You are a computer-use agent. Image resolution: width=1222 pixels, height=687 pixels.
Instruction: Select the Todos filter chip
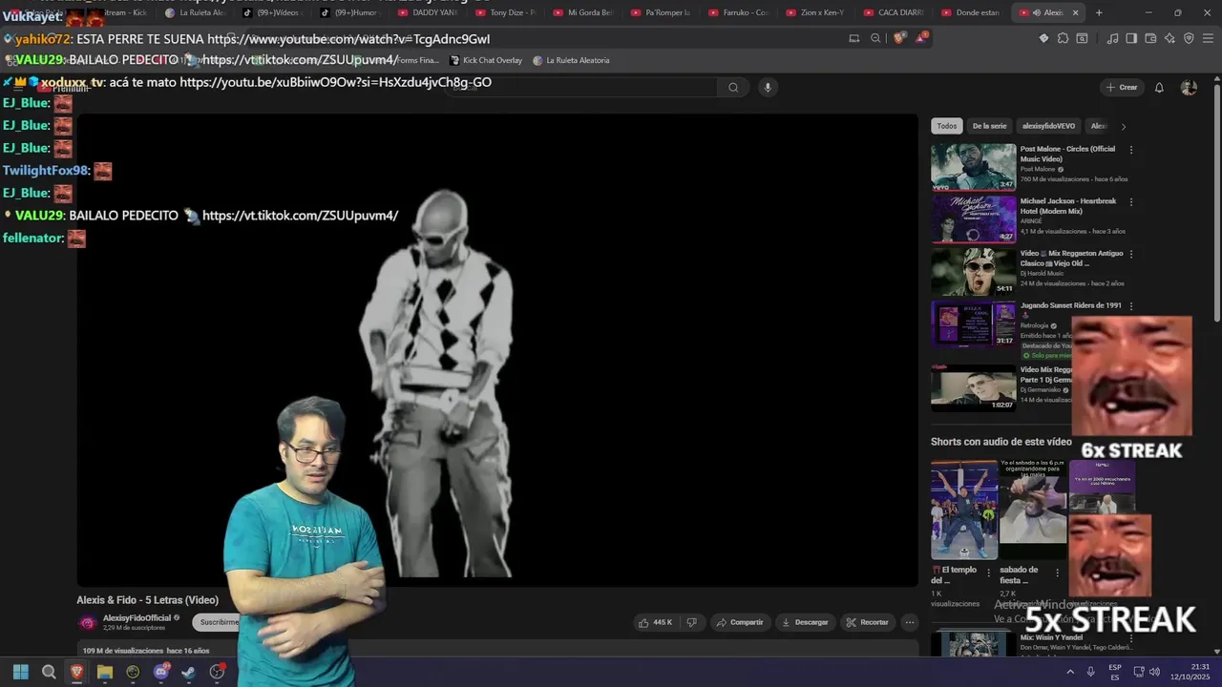pyautogui.click(x=946, y=126)
